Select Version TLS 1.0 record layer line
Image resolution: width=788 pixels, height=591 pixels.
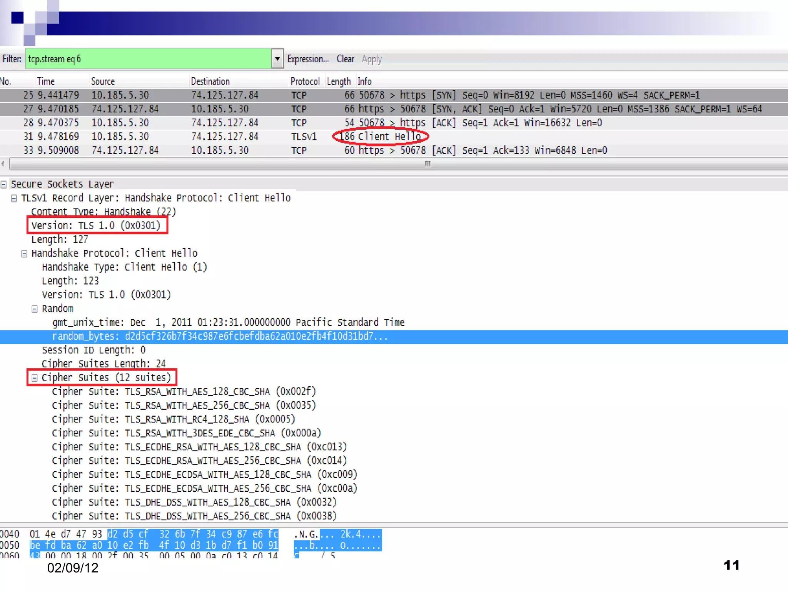click(x=96, y=225)
